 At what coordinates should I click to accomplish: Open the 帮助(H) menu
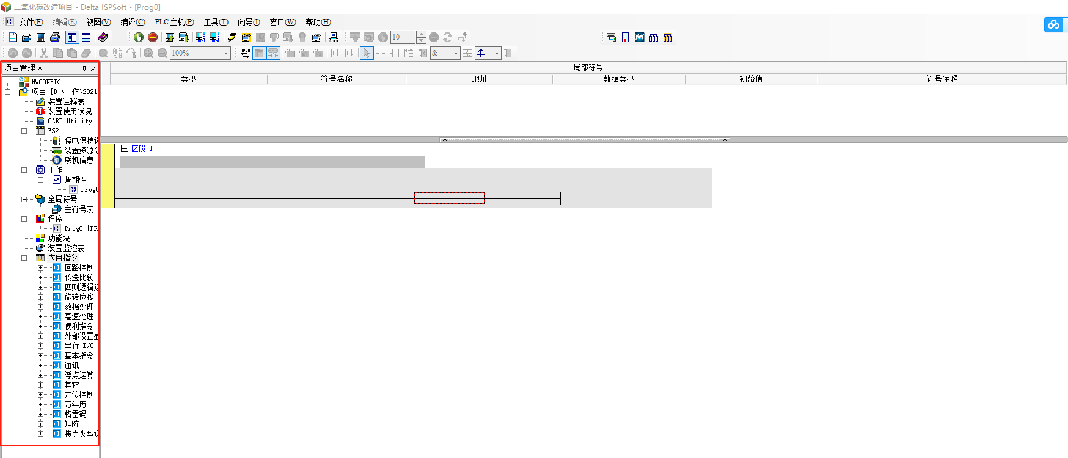[318, 22]
